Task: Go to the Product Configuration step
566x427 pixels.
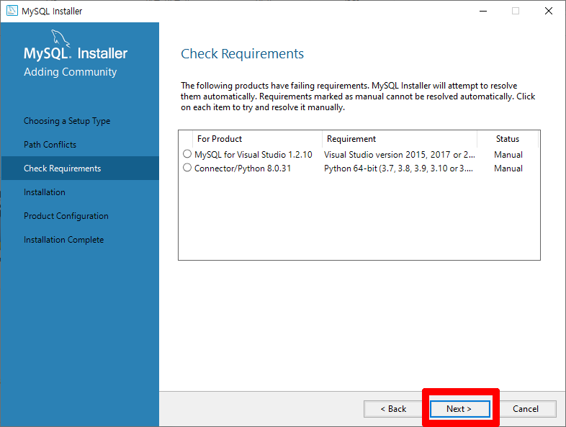Action: (x=66, y=216)
